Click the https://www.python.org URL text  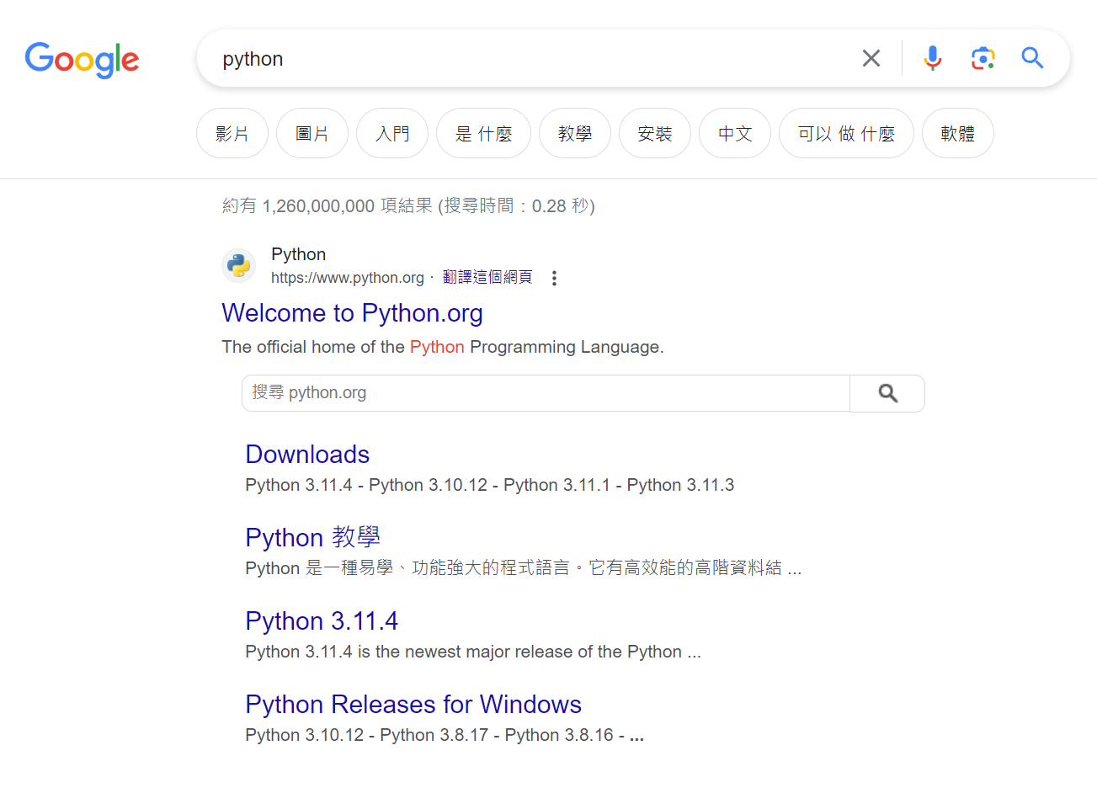[348, 278]
